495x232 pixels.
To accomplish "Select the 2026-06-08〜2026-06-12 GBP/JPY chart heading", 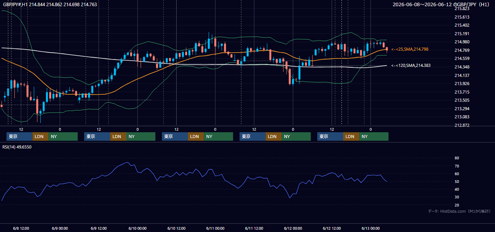I will (442, 5).
